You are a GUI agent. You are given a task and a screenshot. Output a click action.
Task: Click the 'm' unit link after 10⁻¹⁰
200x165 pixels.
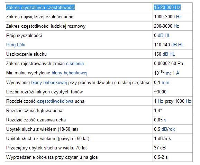click(x=168, y=73)
